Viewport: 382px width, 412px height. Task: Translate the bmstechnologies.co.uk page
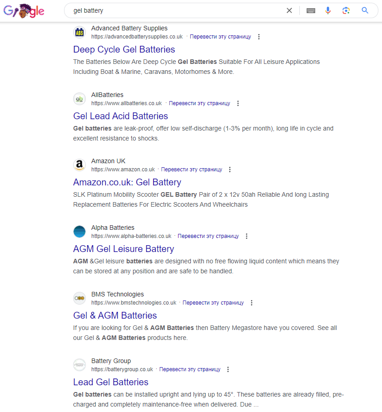pos(213,303)
